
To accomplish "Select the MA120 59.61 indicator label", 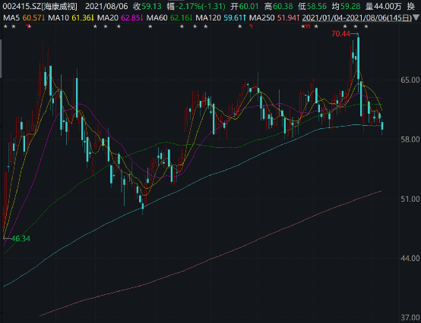I will click(220, 18).
